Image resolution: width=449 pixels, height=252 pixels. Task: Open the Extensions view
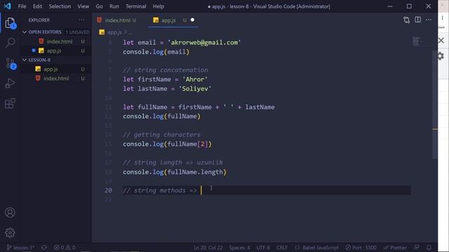pos(10,103)
